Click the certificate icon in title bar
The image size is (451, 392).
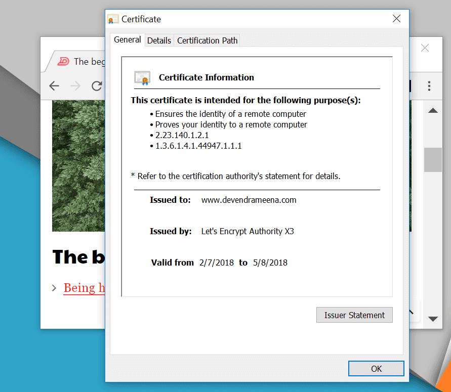click(x=113, y=19)
